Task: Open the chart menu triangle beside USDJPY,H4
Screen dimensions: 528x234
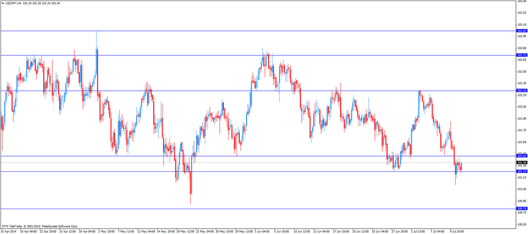Action: click(x=3, y=3)
